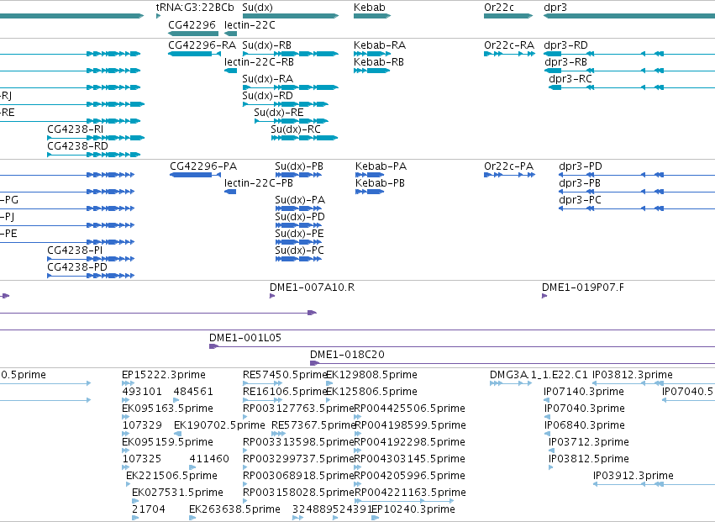Screen dimensions: 715x522
Task: Click transcript Su(dx)-RC
Action: tap(296, 129)
